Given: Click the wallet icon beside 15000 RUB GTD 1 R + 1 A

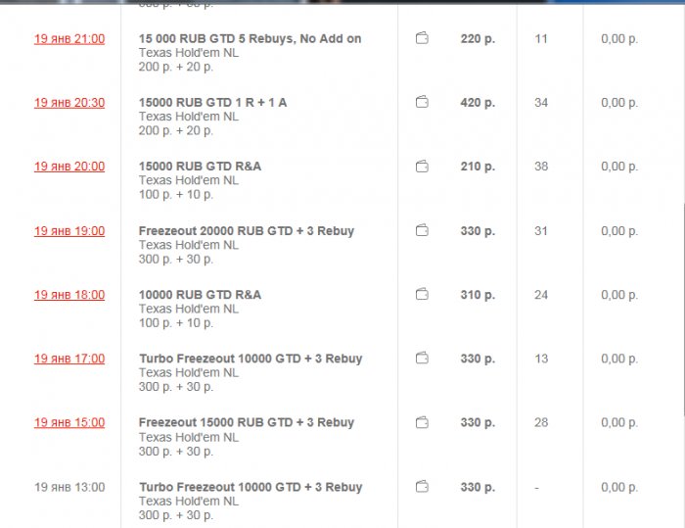Looking at the screenshot, I should pyautogui.click(x=422, y=103).
